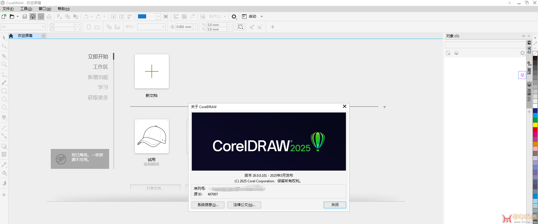Click the publish to PDF icon

coord(130,17)
